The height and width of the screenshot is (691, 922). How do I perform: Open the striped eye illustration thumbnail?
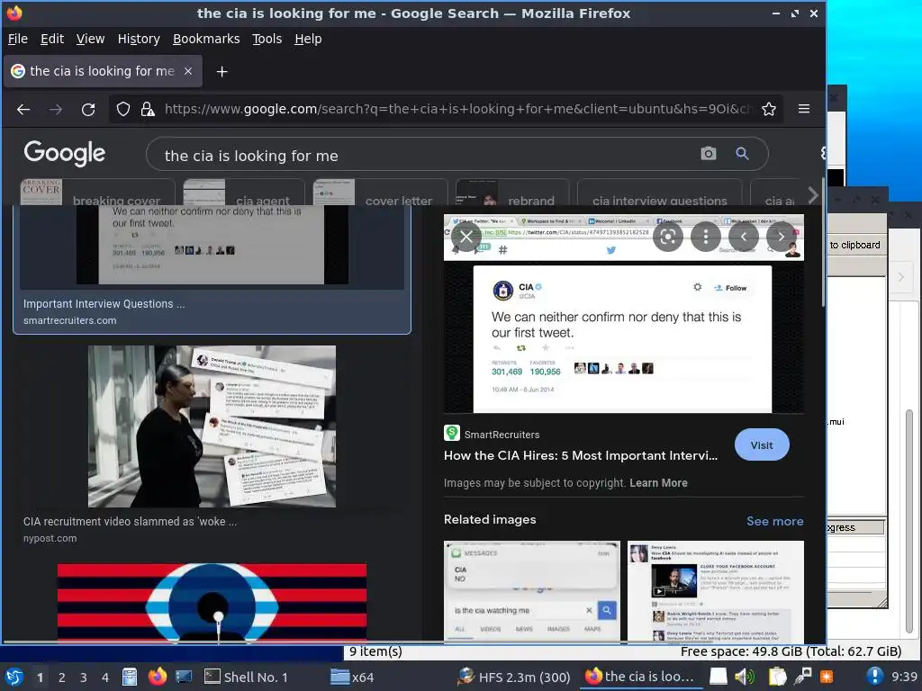(212, 602)
